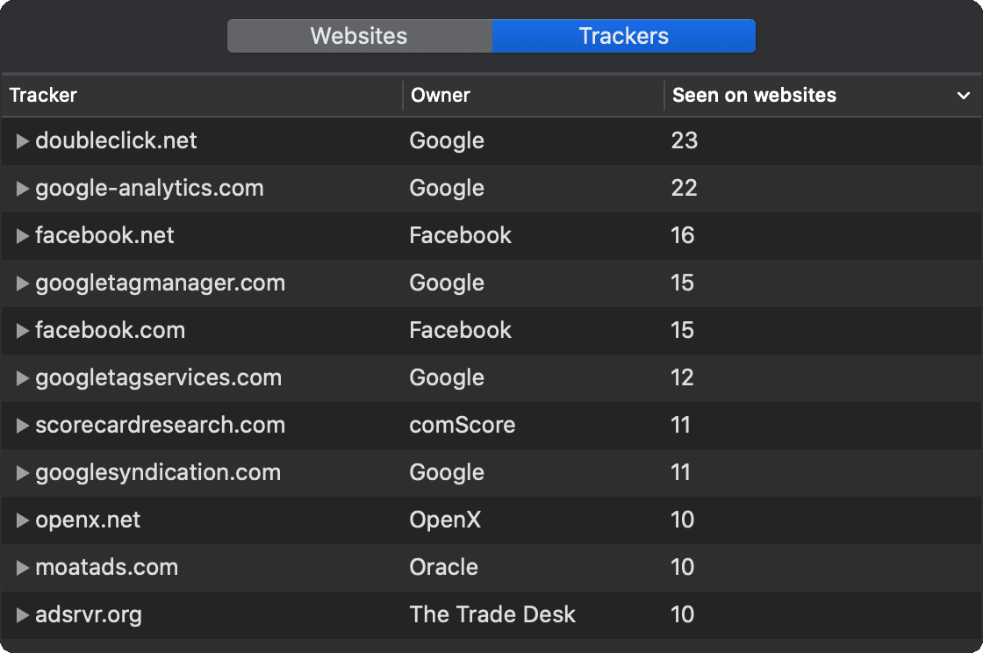Expand the doubleclick.net tracker entry
The image size is (983, 653).
click(22, 140)
